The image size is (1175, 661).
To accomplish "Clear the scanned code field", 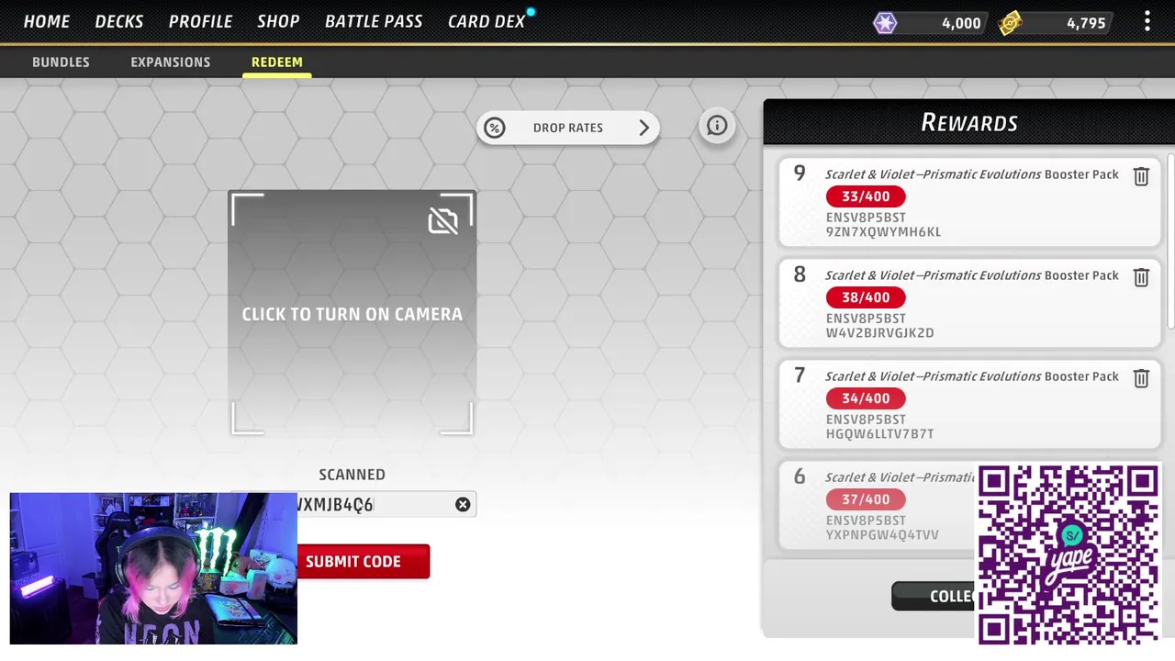I will click(463, 504).
